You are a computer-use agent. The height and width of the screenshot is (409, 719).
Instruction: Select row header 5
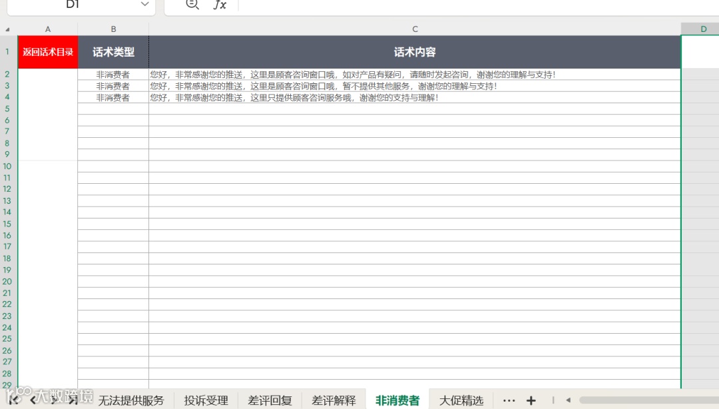7,109
